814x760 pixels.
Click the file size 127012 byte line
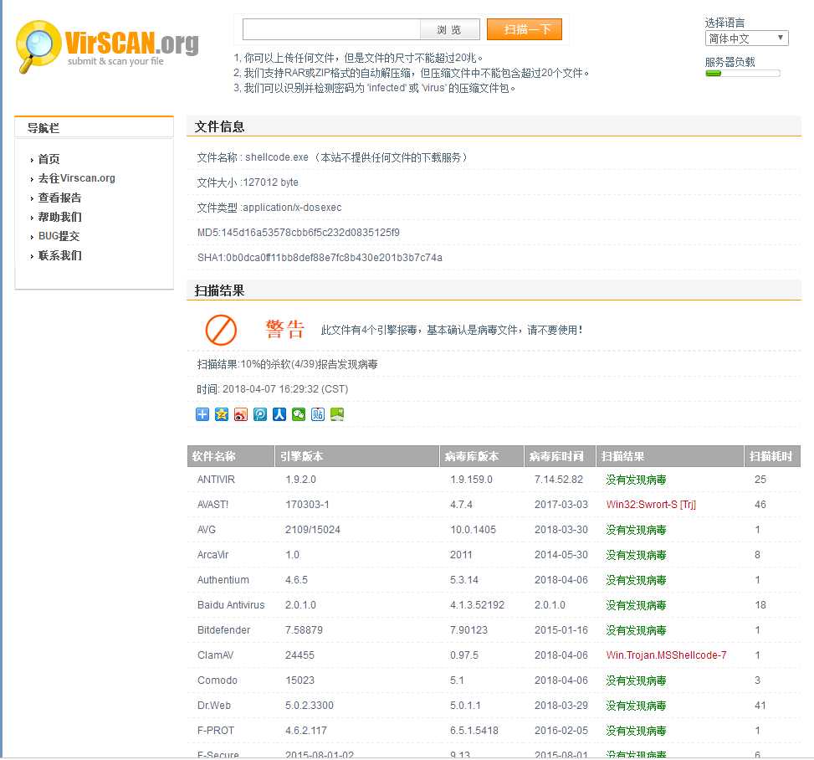click(248, 182)
